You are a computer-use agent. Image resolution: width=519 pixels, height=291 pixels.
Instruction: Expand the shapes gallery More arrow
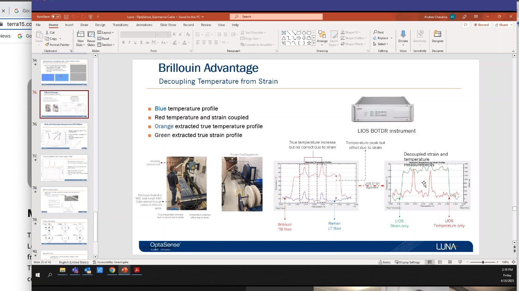(314, 43)
